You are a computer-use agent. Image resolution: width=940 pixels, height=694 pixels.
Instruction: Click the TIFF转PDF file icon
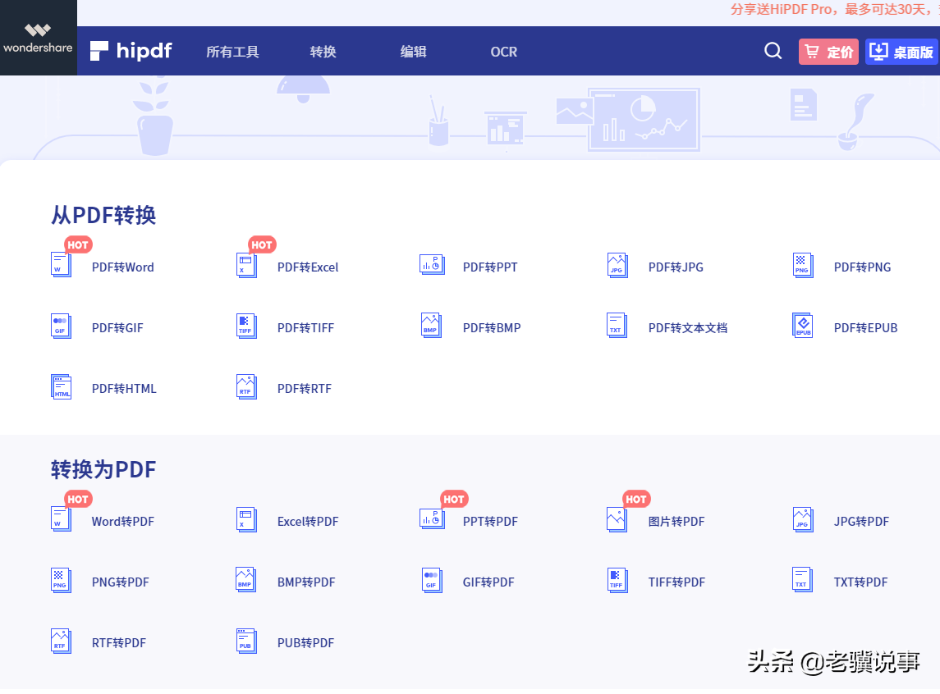point(617,580)
